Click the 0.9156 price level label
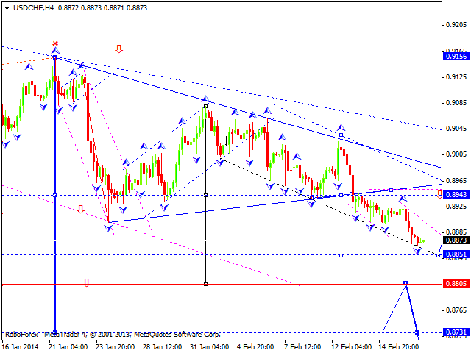The width and height of the screenshot is (471, 353). (456, 56)
